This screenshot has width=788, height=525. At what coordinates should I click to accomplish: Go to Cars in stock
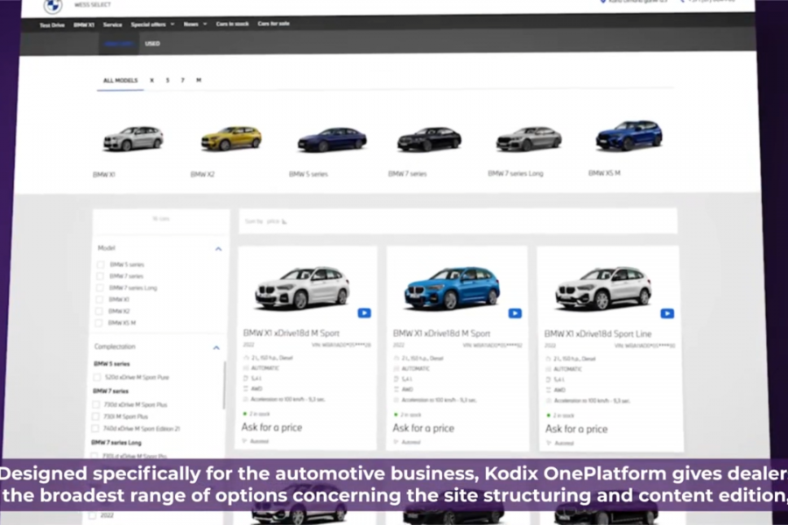(232, 24)
